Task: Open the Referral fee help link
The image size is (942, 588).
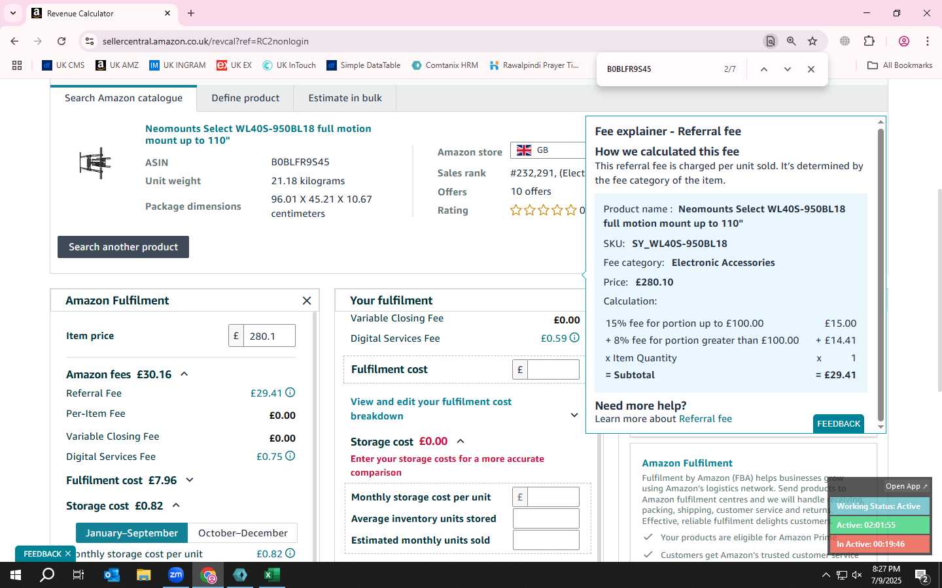Action: pyautogui.click(x=705, y=419)
